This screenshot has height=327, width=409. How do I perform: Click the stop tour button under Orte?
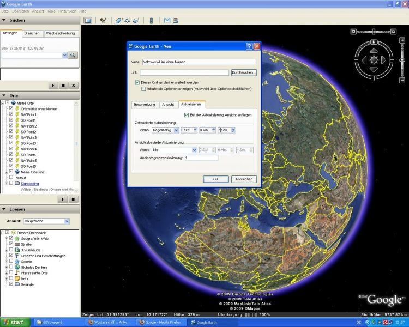click(x=73, y=199)
